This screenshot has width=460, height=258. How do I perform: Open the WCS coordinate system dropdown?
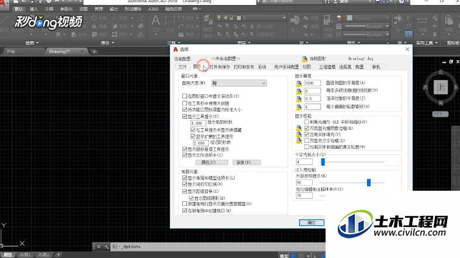tap(440, 114)
